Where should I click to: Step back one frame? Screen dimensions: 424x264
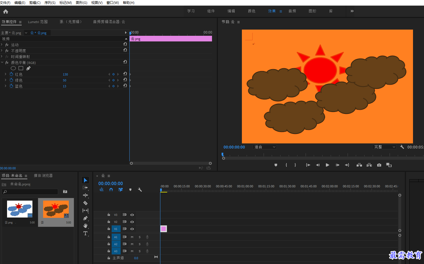pos(318,165)
